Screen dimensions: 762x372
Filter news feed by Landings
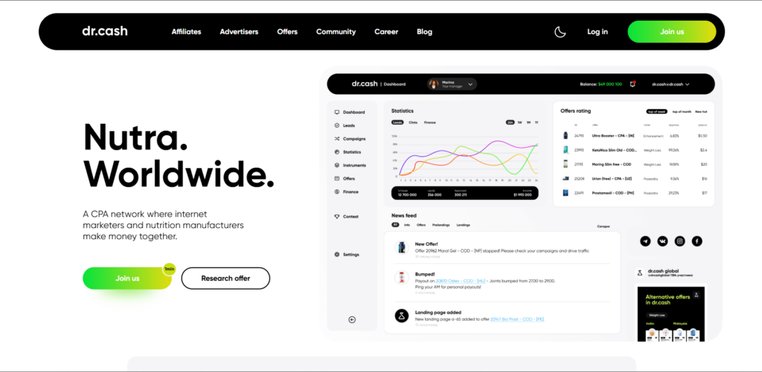point(463,225)
